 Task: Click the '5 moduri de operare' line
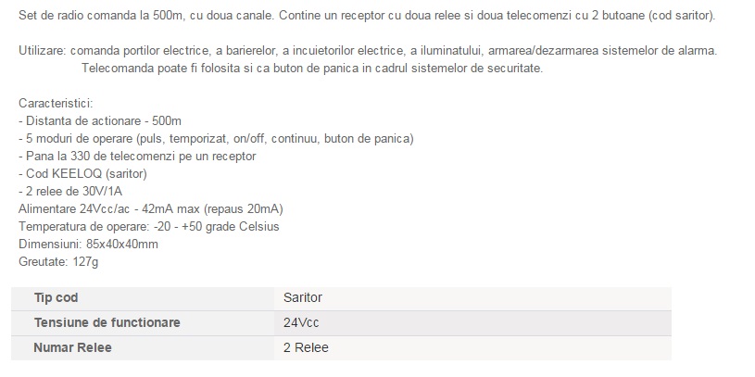[x=215, y=139]
